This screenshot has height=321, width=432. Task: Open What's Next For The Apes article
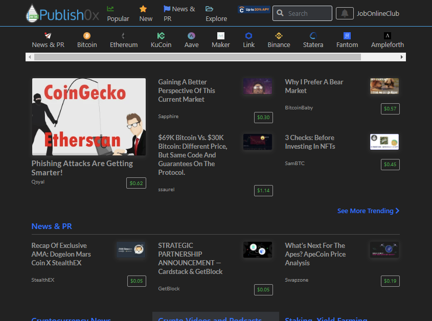[315, 254]
